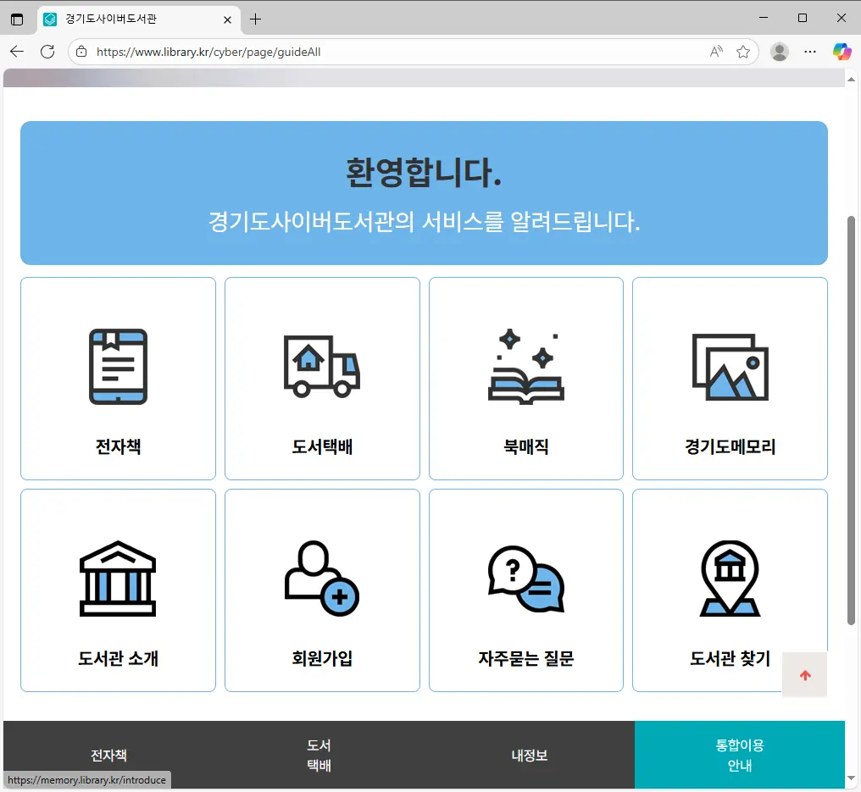Reload the page with refresh icon
The image size is (861, 792).
tap(47, 52)
